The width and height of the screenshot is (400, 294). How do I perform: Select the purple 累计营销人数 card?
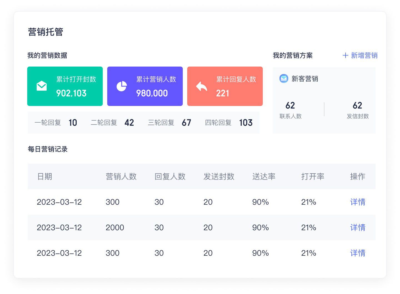tap(145, 86)
